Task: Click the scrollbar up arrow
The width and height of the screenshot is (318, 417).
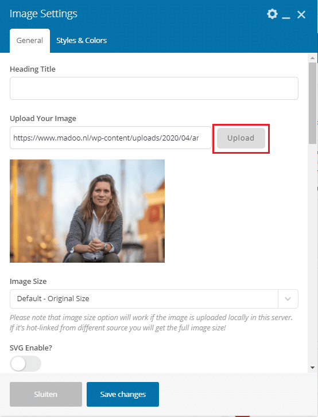Action: 312,58
